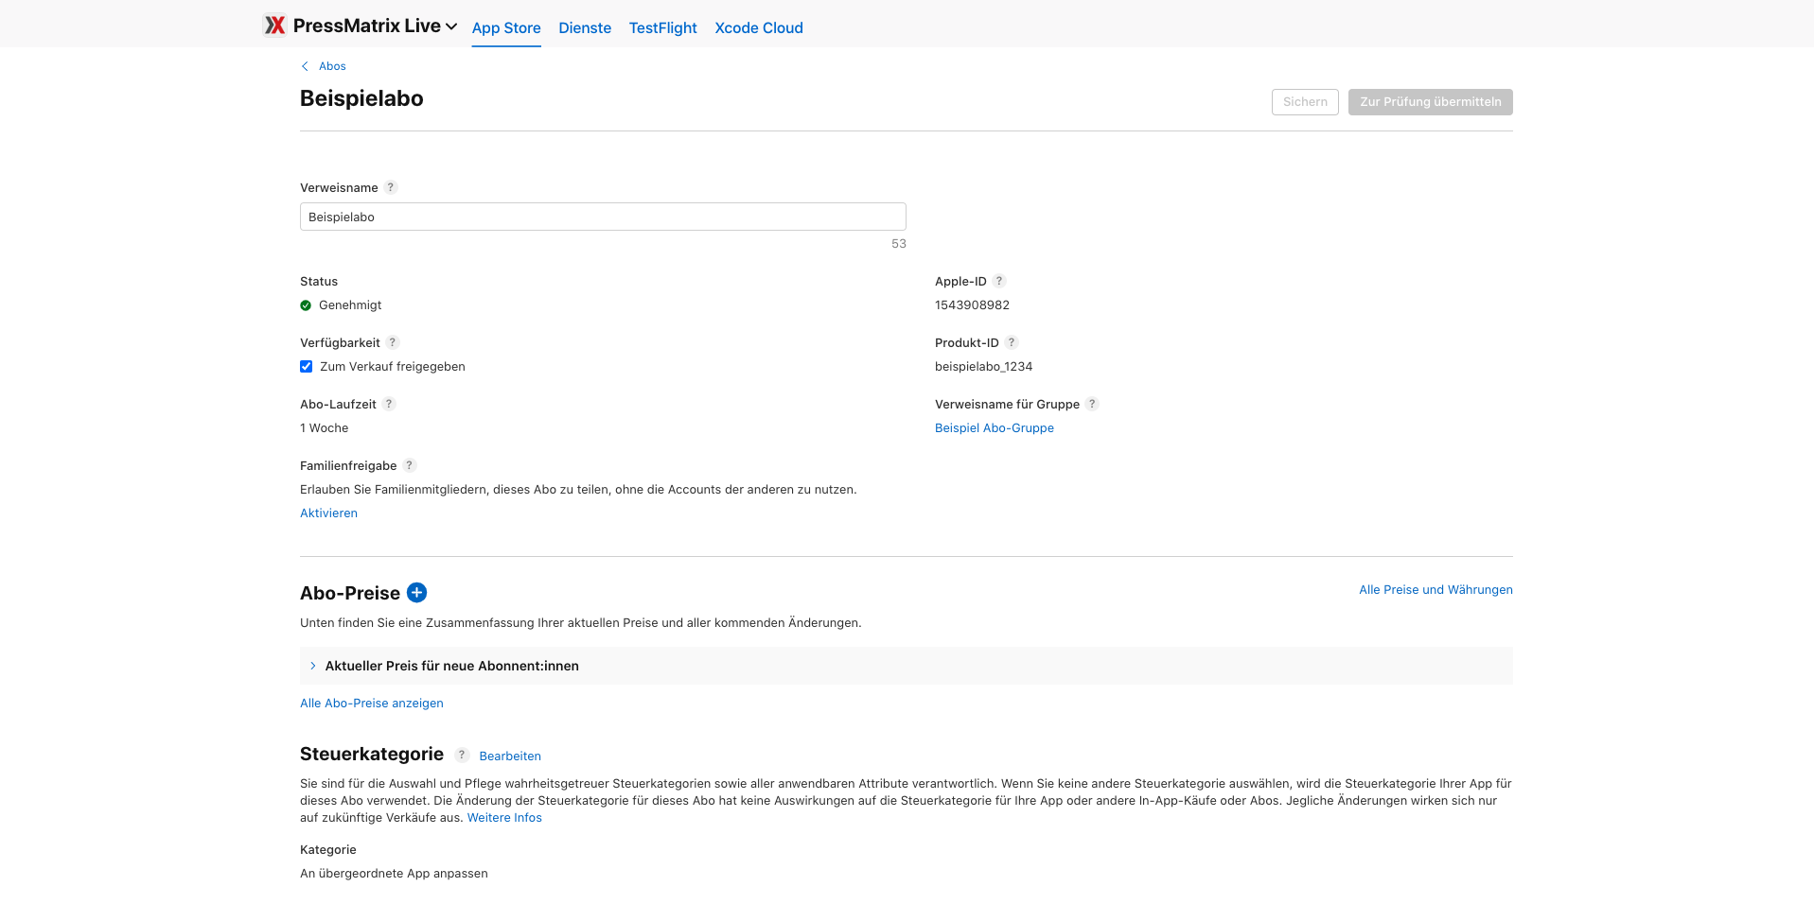Go back via the Abos chevron icon
This screenshot has width=1814, height=904.
[305, 66]
